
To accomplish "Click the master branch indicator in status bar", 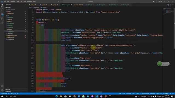I will 4,94.
